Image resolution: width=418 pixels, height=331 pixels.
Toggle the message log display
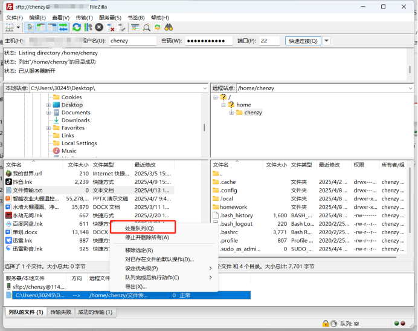click(x=30, y=27)
